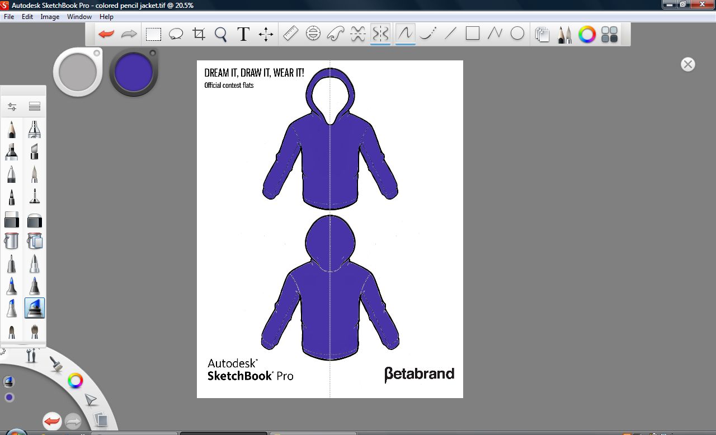Select the Marker brush in the palette
This screenshot has height=435, width=716.
click(12, 152)
